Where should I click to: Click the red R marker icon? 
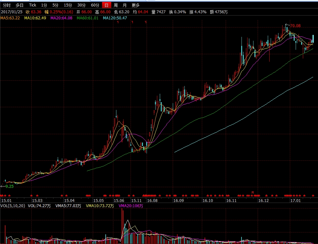click(253, 193)
